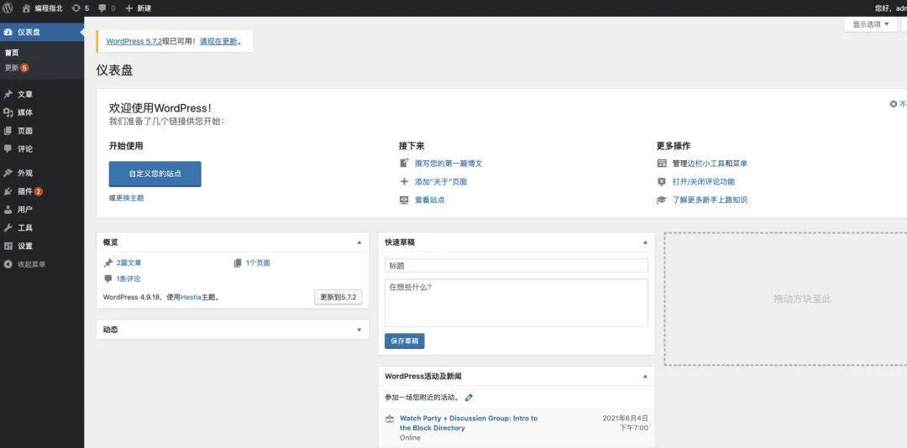Click the 工具 wrench icon
Screen dimensions: 907x448
[x=8, y=227]
